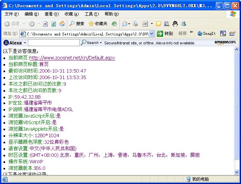This screenshot has height=184, width=241.
Task: Go to Home page icon
Action: click(62, 24)
